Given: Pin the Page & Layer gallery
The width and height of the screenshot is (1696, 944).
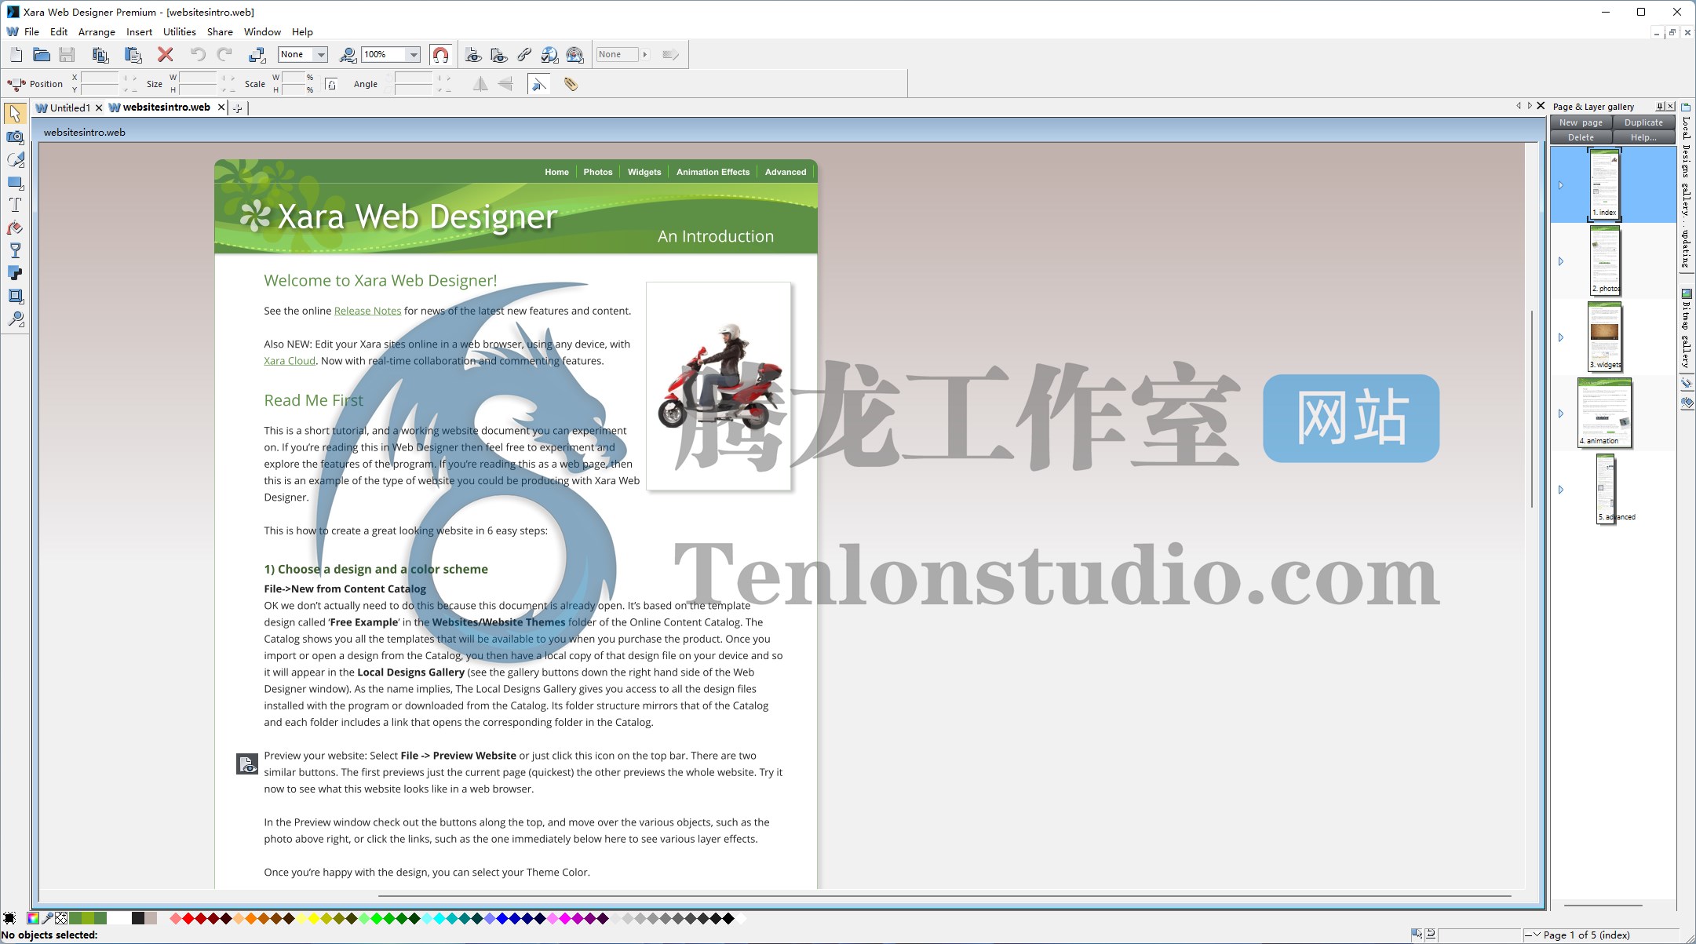Looking at the screenshot, I should (1660, 107).
